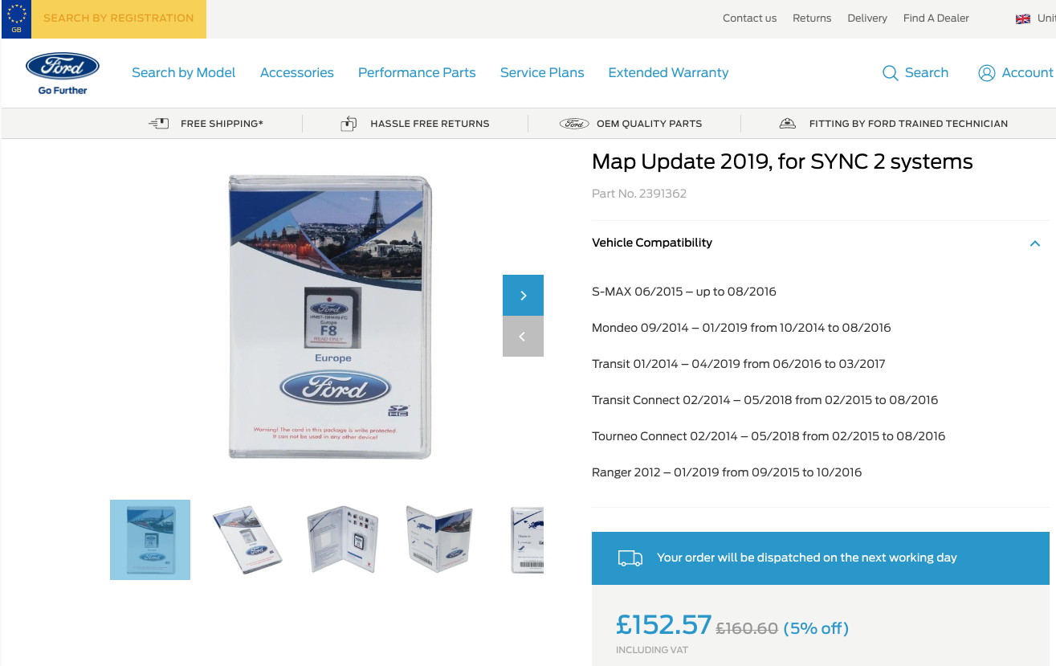Open the Contact us link
The width and height of the screenshot is (1056, 666).
tap(750, 18)
